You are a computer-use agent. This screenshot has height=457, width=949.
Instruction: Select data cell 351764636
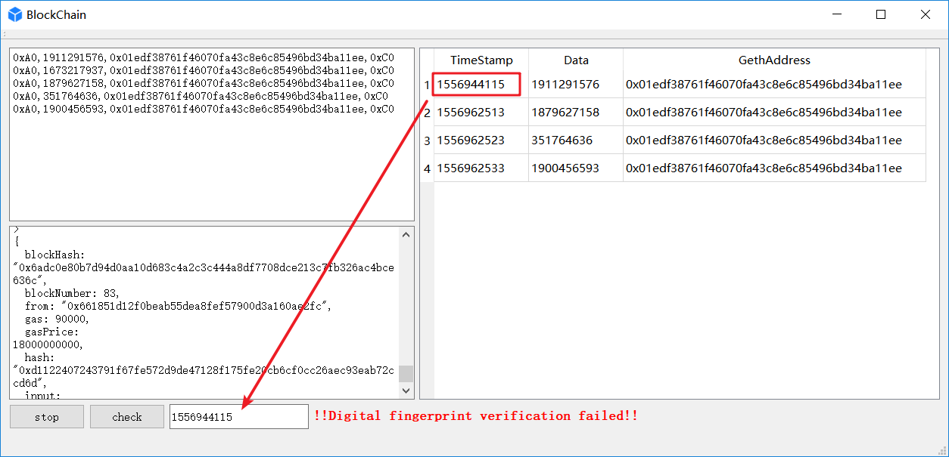point(576,140)
